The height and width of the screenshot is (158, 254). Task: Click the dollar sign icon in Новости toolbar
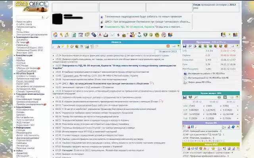point(67,47)
